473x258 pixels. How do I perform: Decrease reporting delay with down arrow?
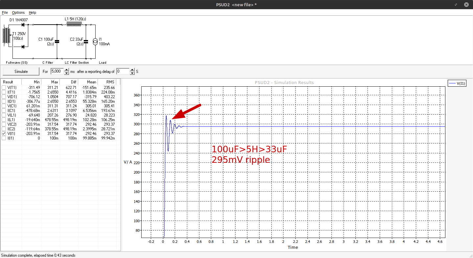coord(132,73)
